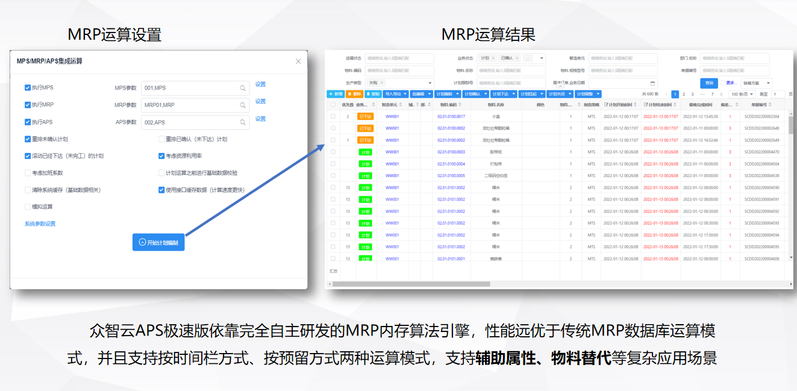Toggle the 执行MPS checkbox
This screenshot has width=797, height=391.
(28, 87)
